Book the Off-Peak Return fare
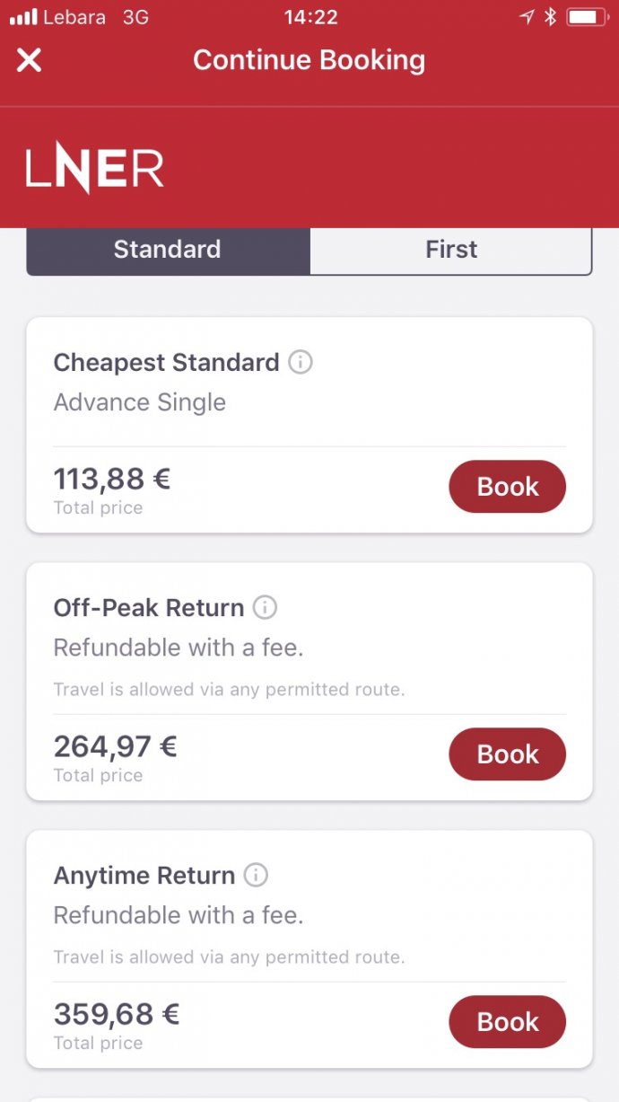619x1102 pixels. pyautogui.click(x=507, y=754)
